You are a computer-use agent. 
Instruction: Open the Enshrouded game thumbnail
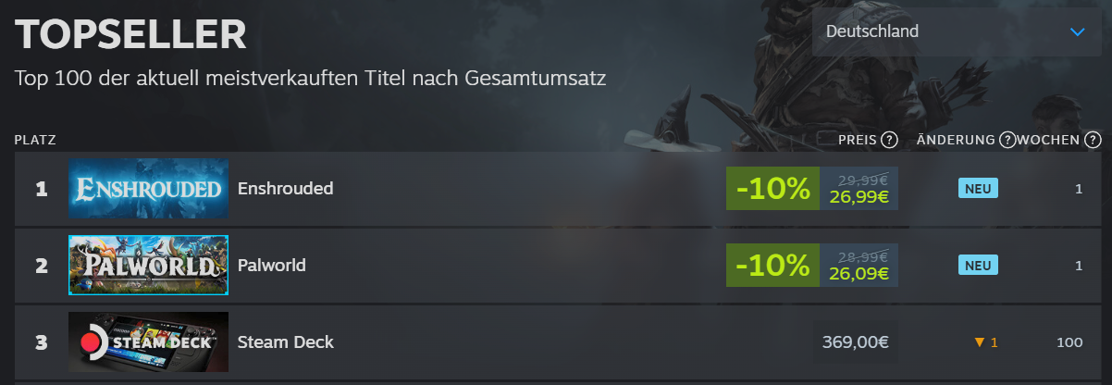click(148, 189)
